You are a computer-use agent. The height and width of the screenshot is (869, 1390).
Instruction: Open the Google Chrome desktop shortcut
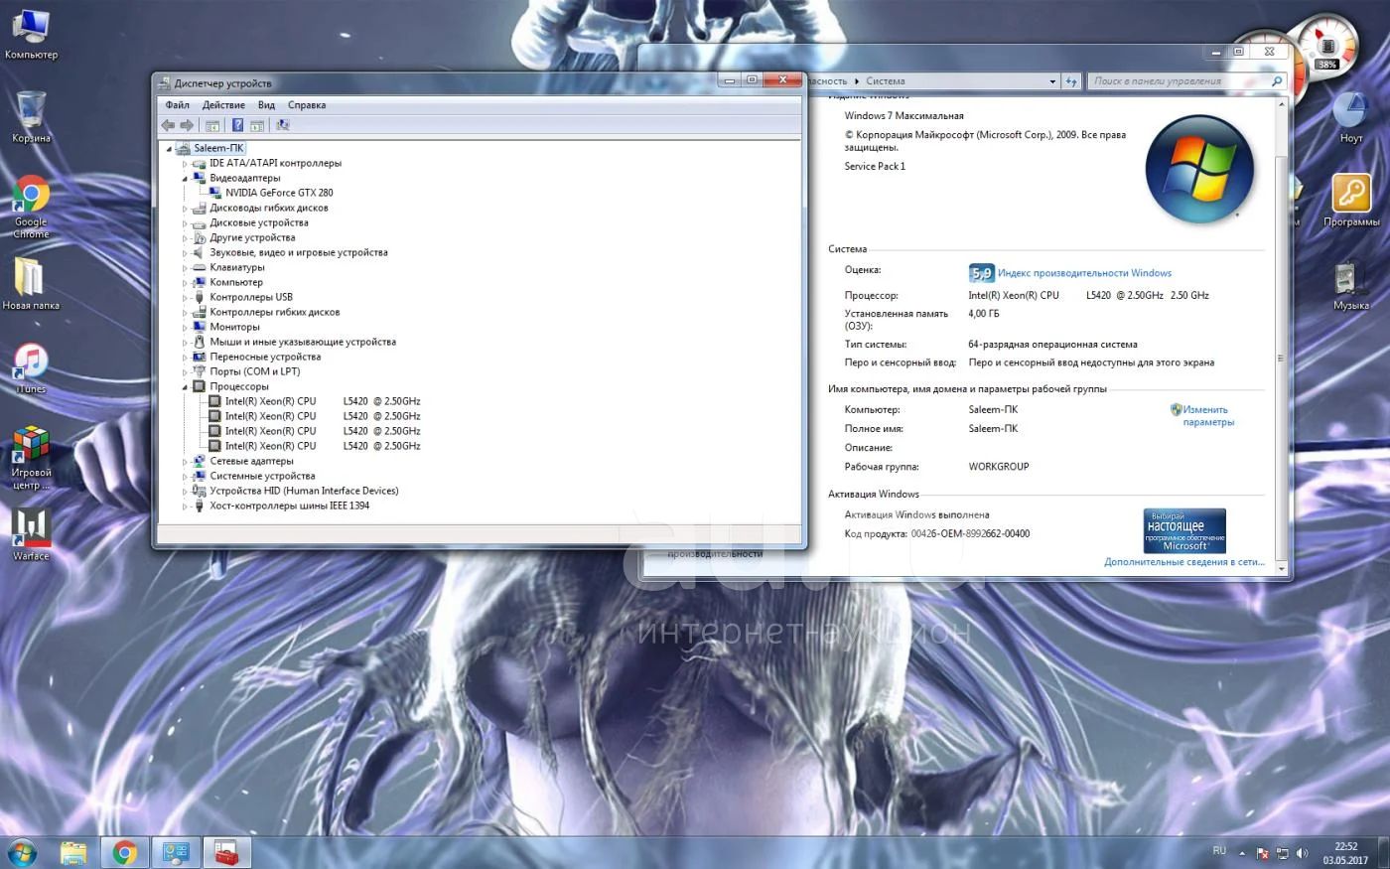tap(31, 207)
